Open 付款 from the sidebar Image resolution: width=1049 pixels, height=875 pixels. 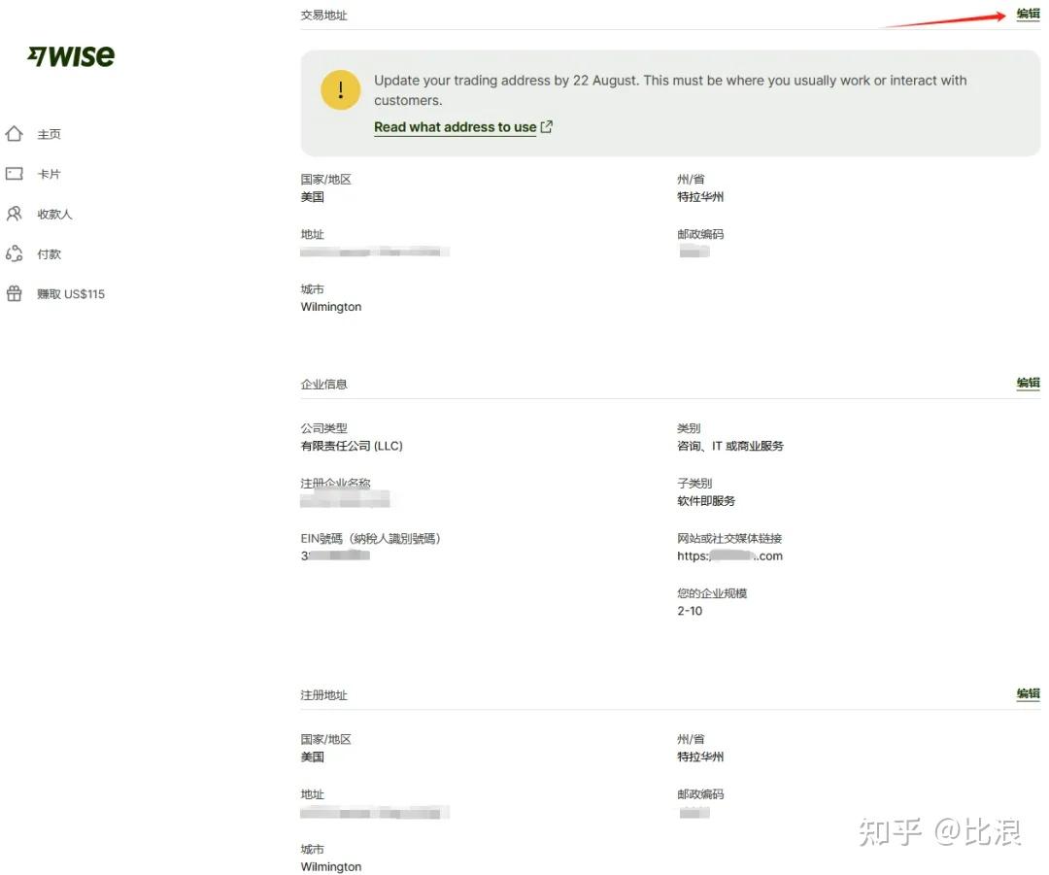(x=51, y=253)
